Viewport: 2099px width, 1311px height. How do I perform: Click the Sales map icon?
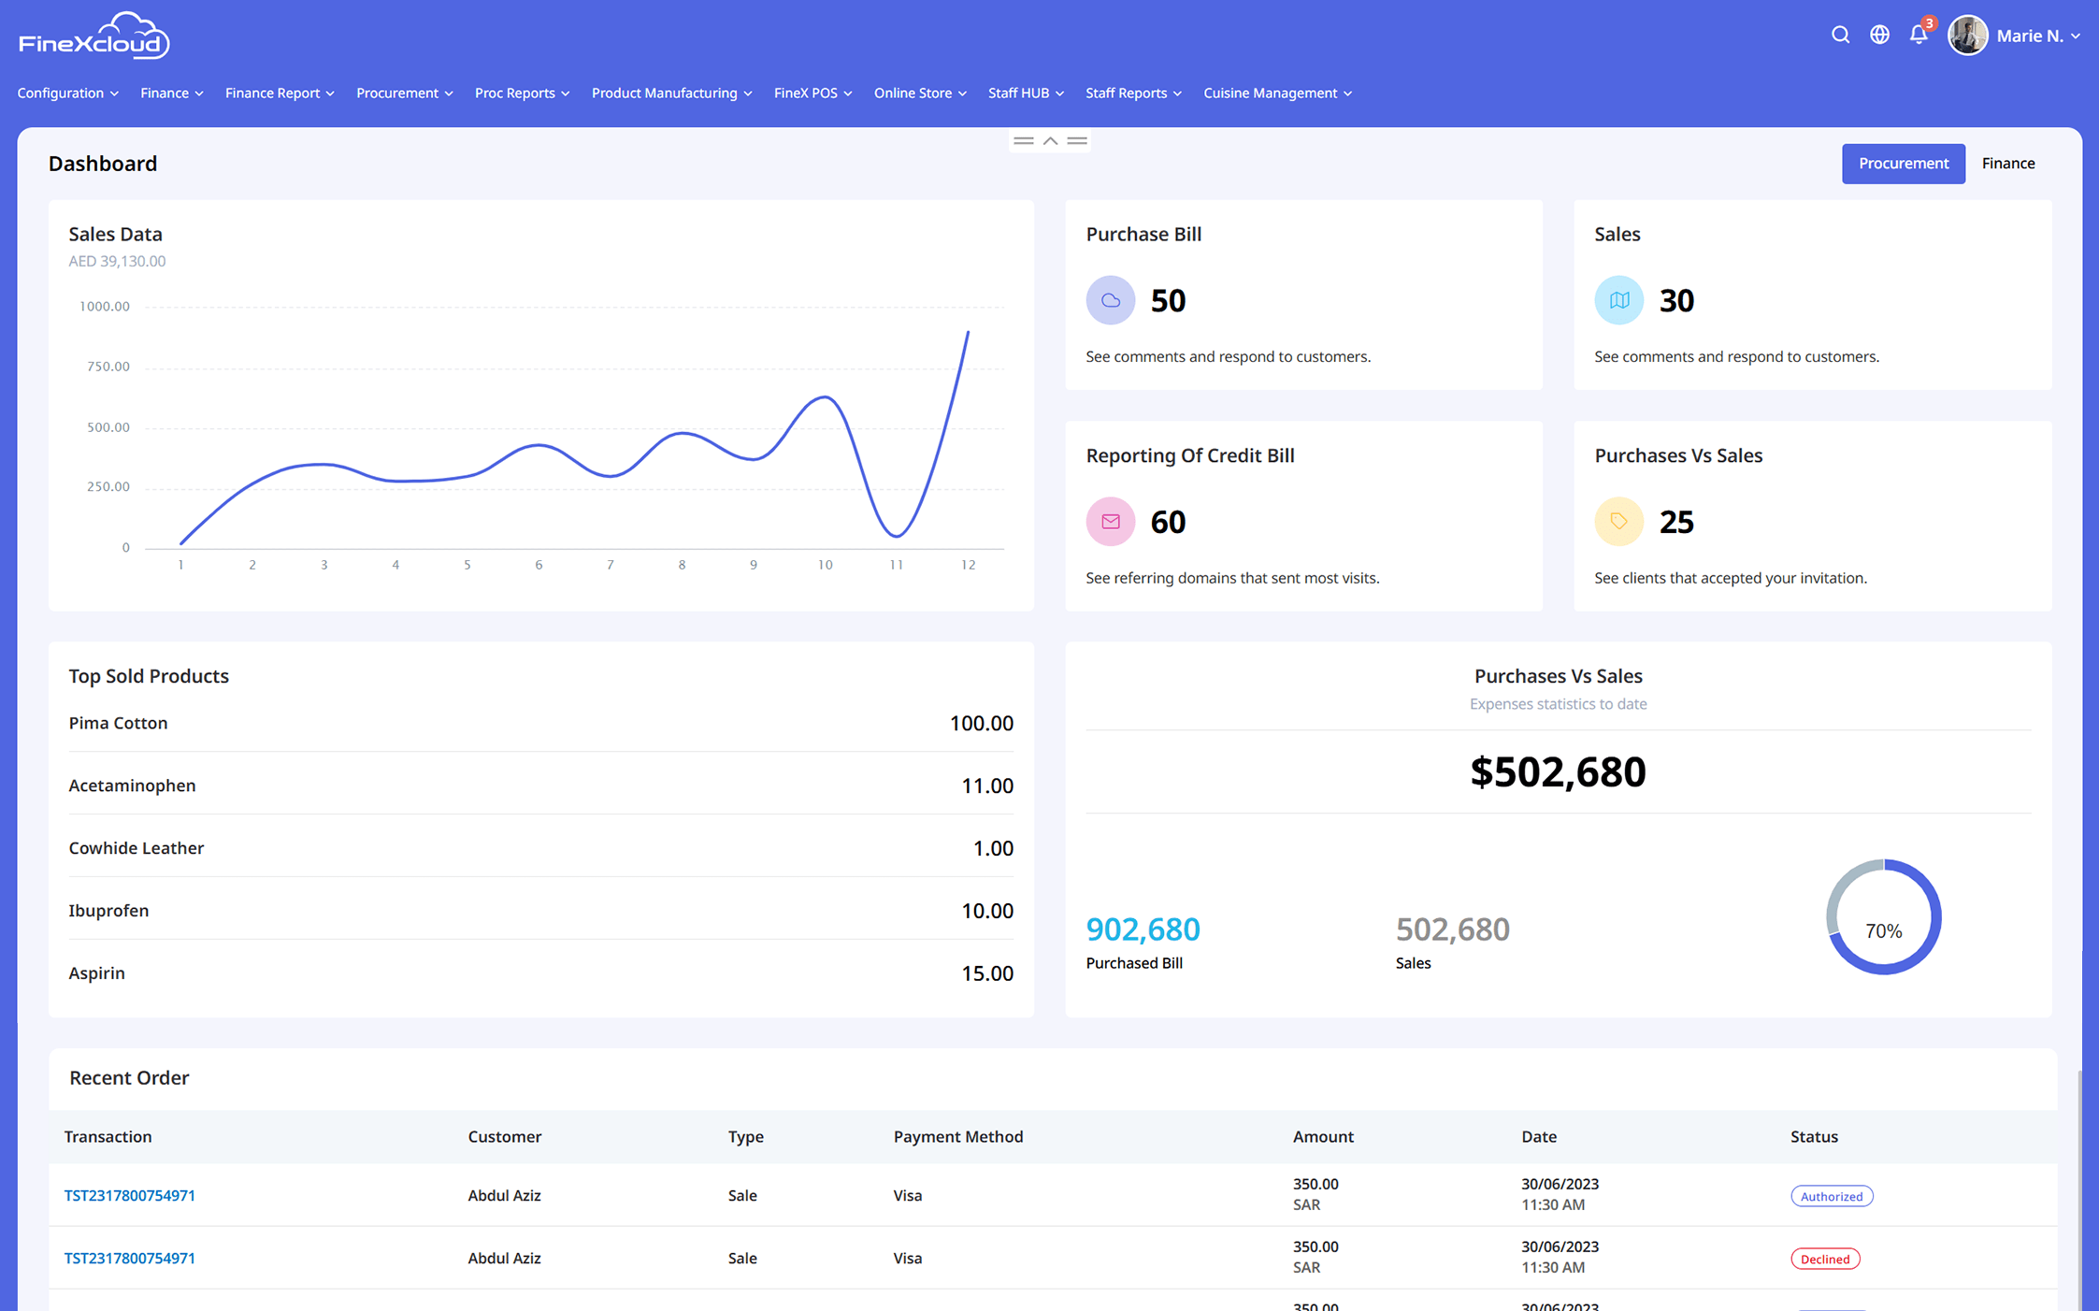(1618, 300)
